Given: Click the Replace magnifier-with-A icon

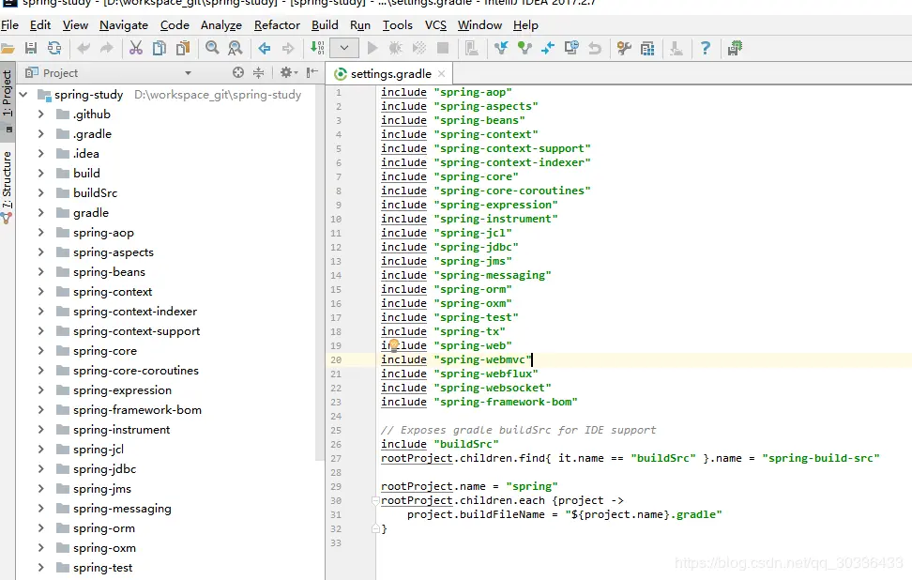Looking at the screenshot, I should tap(235, 48).
